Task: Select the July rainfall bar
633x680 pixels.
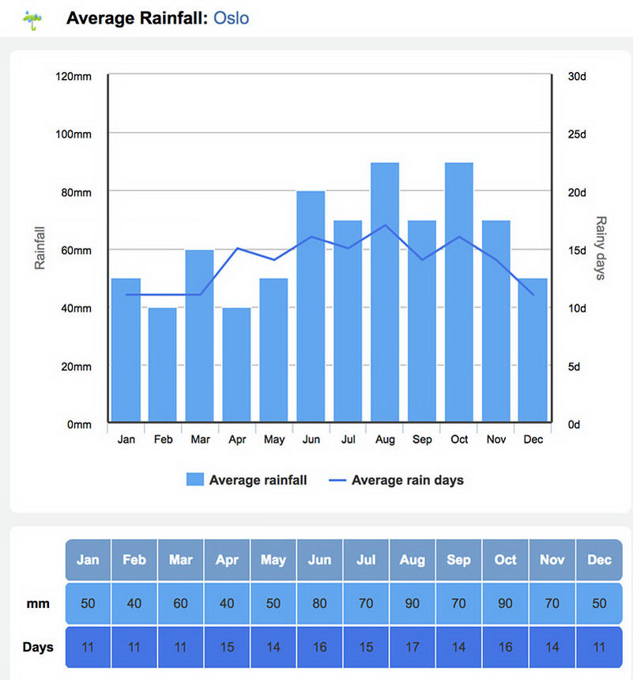Action: pos(348,321)
